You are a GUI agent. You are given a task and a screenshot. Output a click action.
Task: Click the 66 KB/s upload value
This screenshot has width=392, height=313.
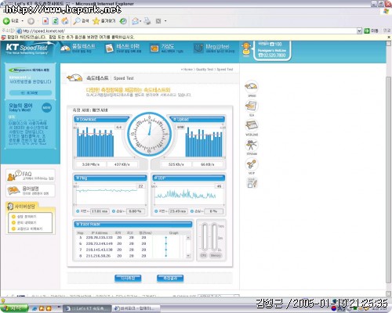point(208,164)
